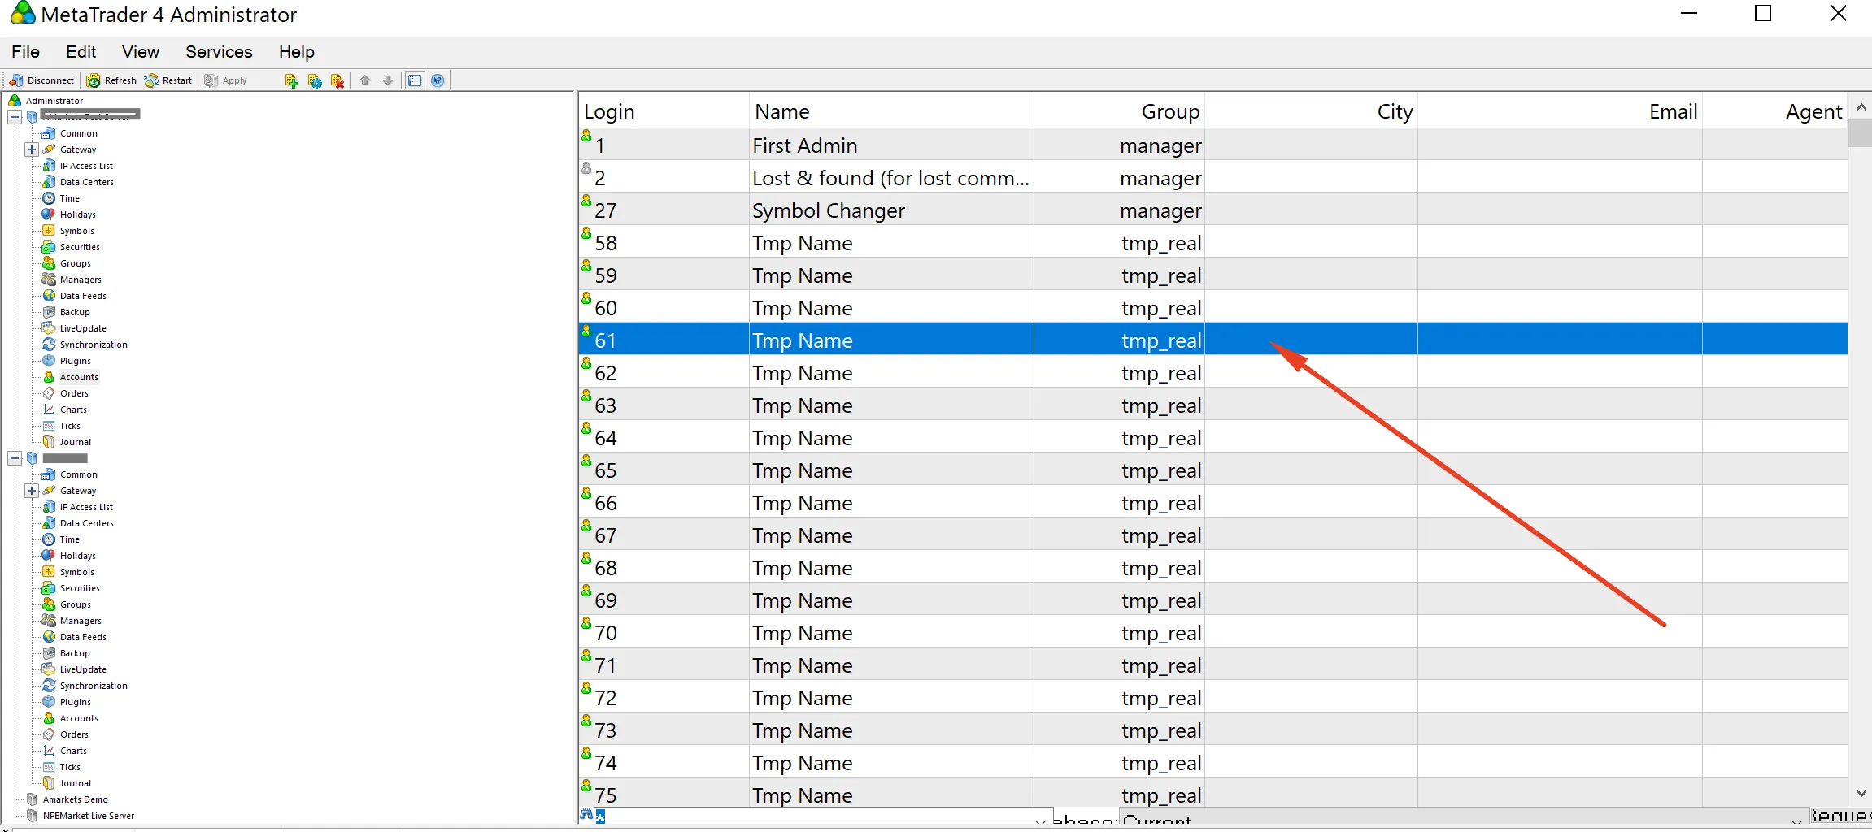
Task: Open the Edit menu
Action: tap(81, 52)
